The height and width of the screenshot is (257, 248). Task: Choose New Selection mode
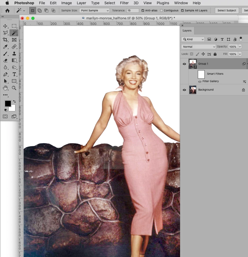pyautogui.click(x=33, y=11)
